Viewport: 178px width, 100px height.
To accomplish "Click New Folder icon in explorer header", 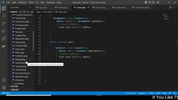I will [24, 12].
